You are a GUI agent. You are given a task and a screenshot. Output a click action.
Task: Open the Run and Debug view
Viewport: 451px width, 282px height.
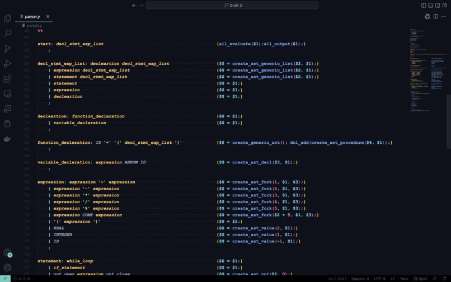7,64
